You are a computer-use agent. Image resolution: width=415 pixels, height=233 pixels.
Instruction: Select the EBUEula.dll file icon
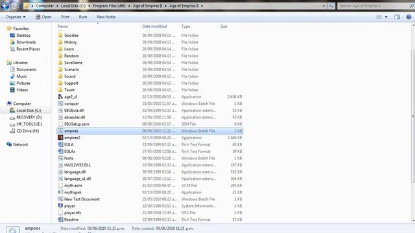[x=60, y=111]
